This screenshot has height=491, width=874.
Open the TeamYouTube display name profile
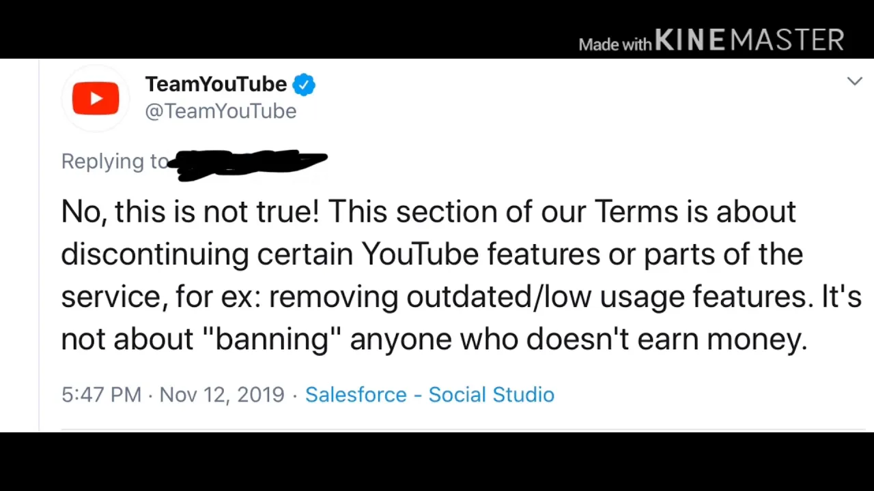(216, 85)
